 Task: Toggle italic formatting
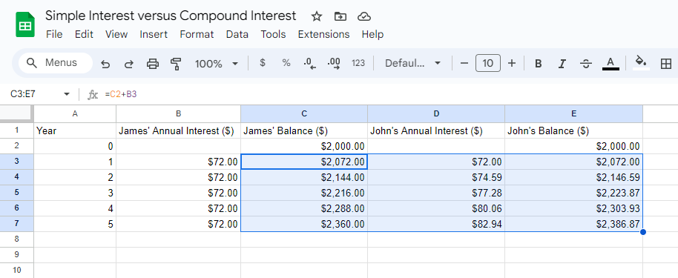pyautogui.click(x=562, y=64)
